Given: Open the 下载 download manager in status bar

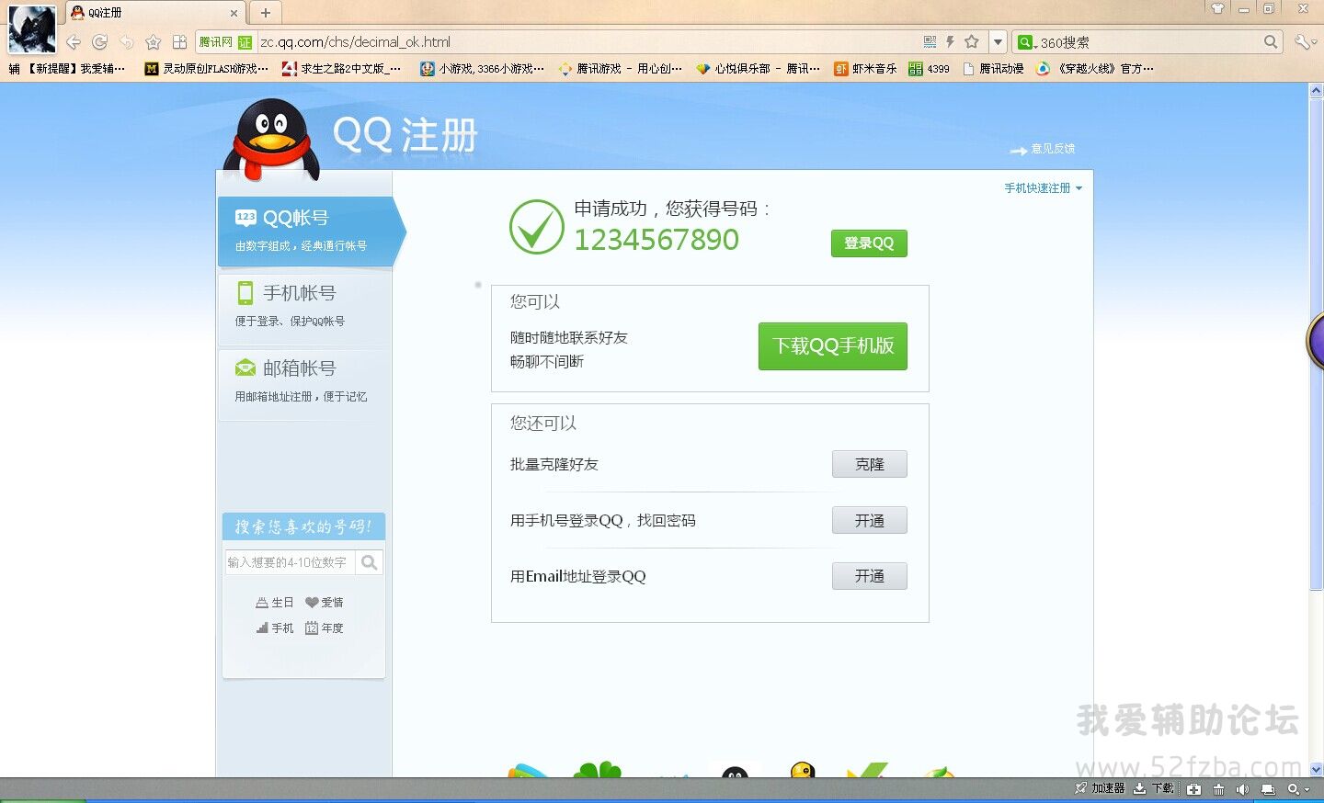Looking at the screenshot, I should tap(1154, 788).
